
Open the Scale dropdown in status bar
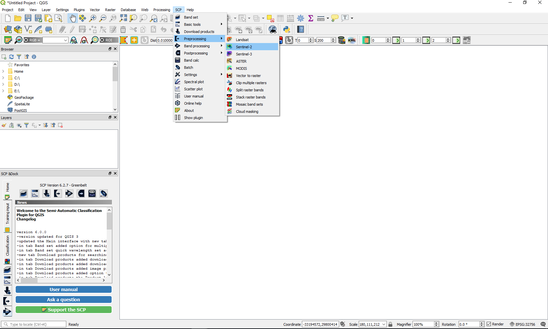pos(384,324)
